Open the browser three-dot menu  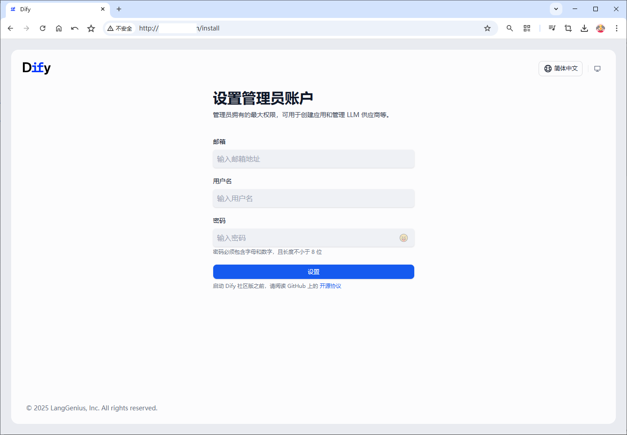click(x=617, y=28)
